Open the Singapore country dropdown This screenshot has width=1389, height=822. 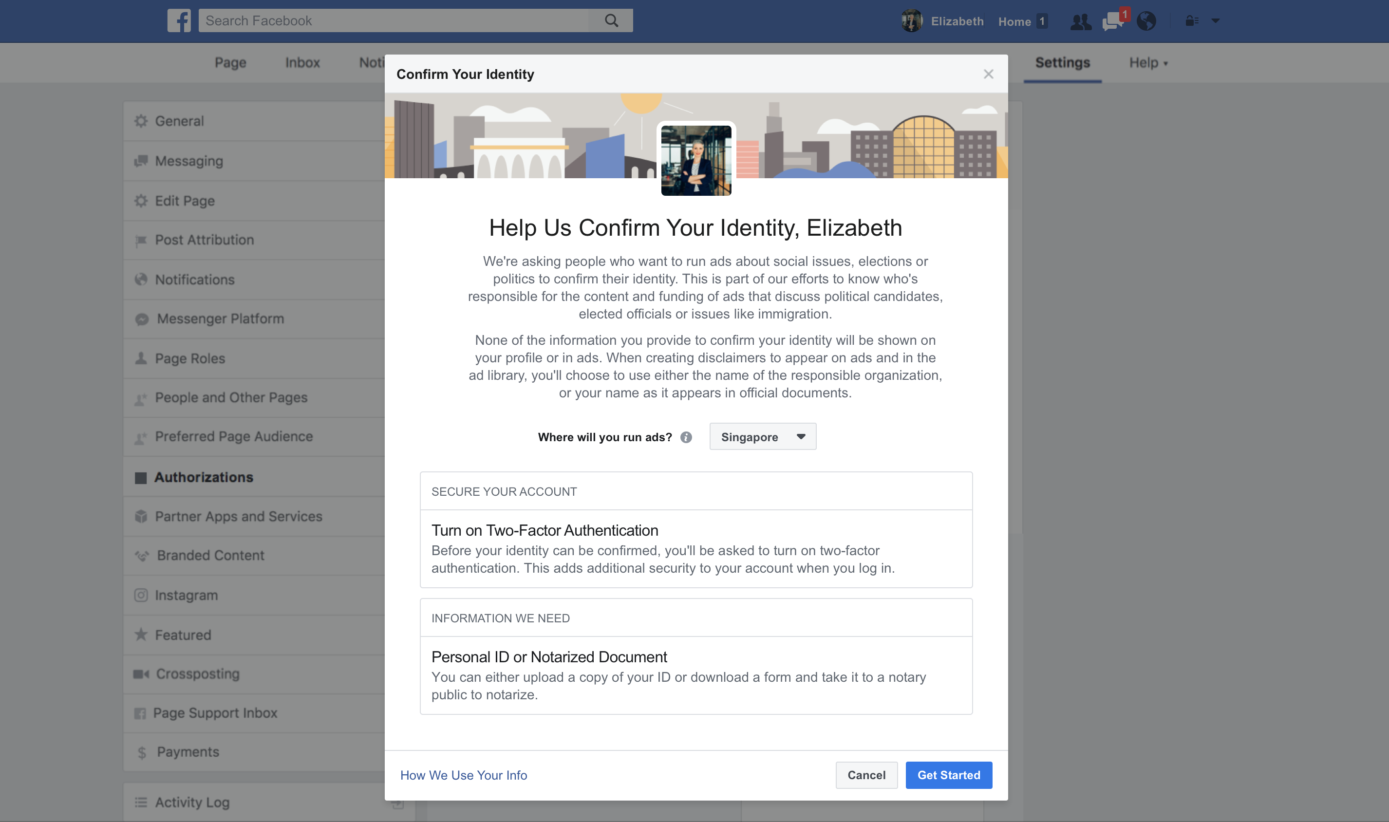(763, 437)
